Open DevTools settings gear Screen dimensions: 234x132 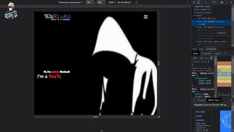[222, 2]
